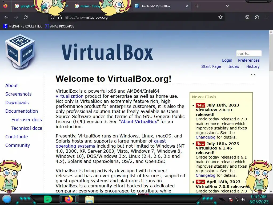Open End-user docs link
The image size is (273, 205).
[x=26, y=120]
